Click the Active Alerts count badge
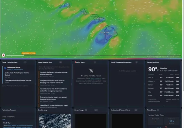Image resolution: width=184 pixels, height=128 pixels. pos(95,62)
